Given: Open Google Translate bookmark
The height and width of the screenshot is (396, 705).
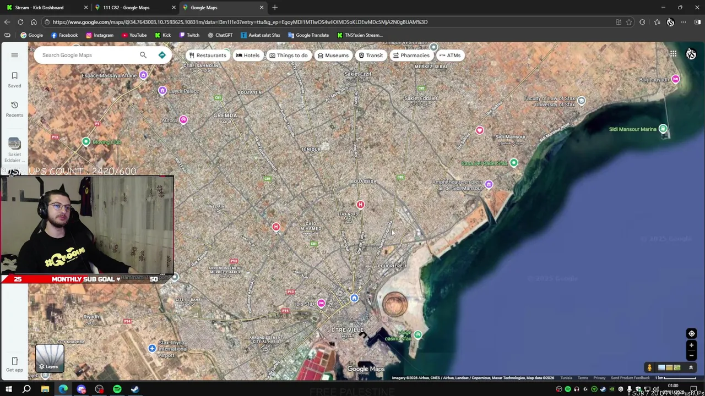Looking at the screenshot, I should 308,35.
